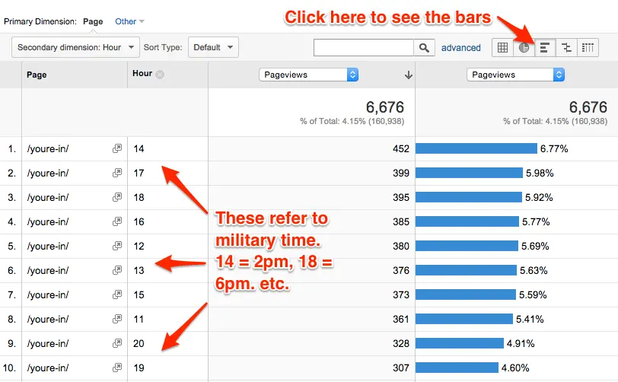This screenshot has height=382, width=618.
Task: Switch to the data table view icon
Action: click(x=502, y=48)
